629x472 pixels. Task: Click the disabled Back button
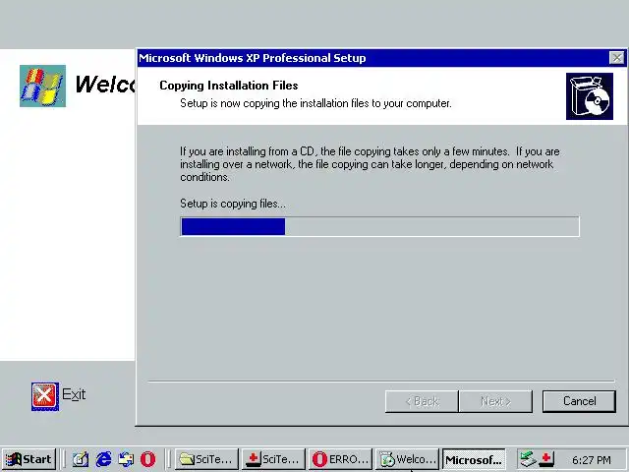point(422,401)
